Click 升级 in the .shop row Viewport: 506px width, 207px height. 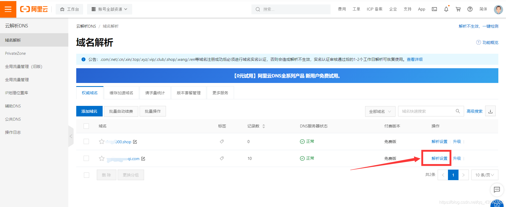click(457, 141)
